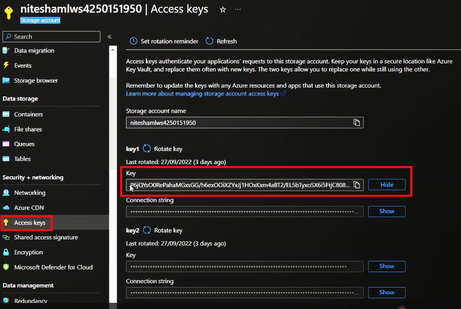Show the key2 Connection string
The height and width of the screenshot is (309, 461).
(x=387, y=292)
